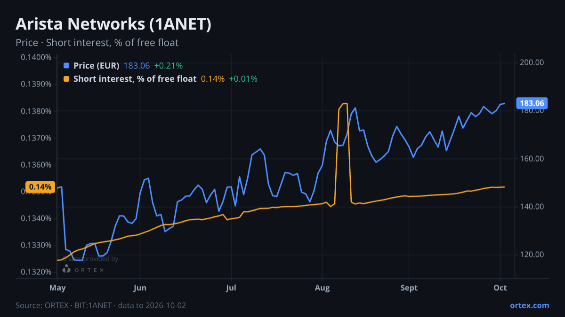This screenshot has width=565, height=317.
Task: Click the legend short interest value 0.14%
Action: (213, 79)
